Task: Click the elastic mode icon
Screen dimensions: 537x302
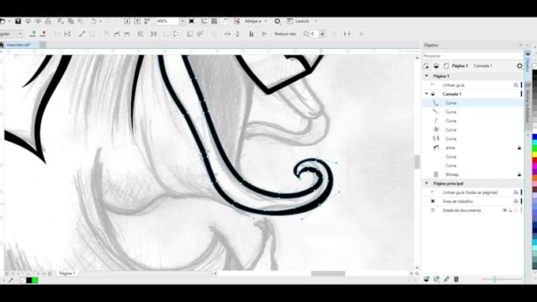Action: tap(251, 34)
